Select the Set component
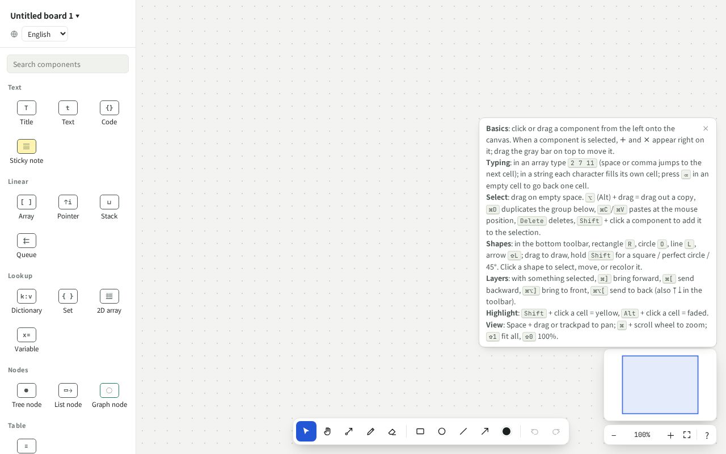The height and width of the screenshot is (454, 726). (x=68, y=302)
